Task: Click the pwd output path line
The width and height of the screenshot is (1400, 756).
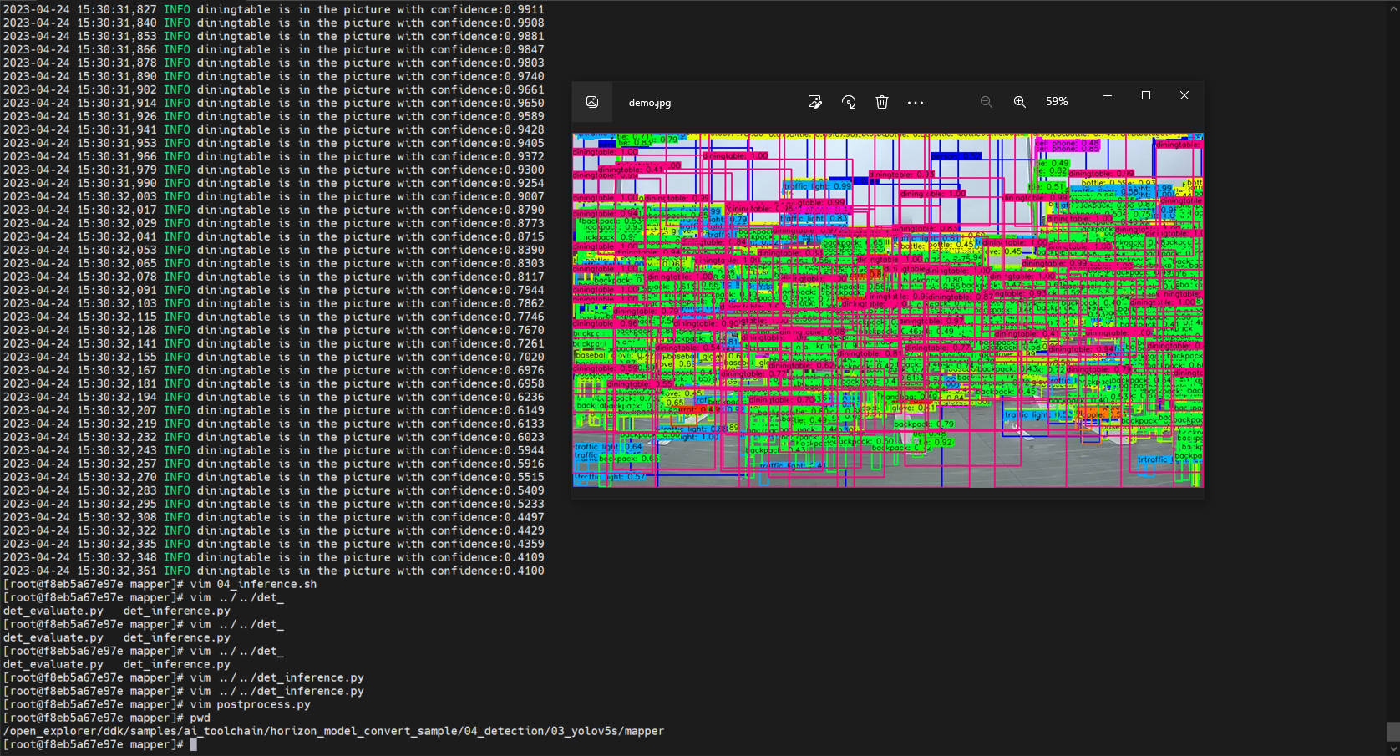Action: [333, 731]
